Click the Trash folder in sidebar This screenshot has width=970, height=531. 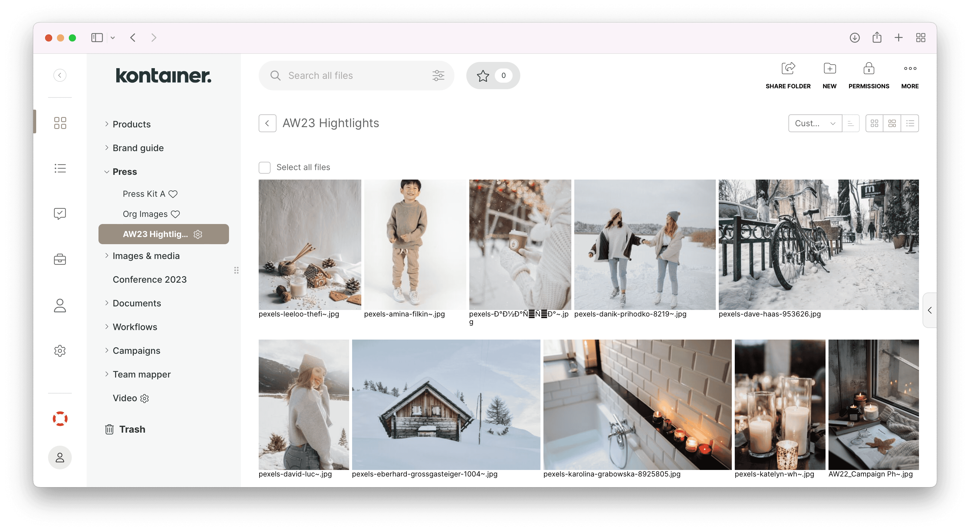coord(132,429)
